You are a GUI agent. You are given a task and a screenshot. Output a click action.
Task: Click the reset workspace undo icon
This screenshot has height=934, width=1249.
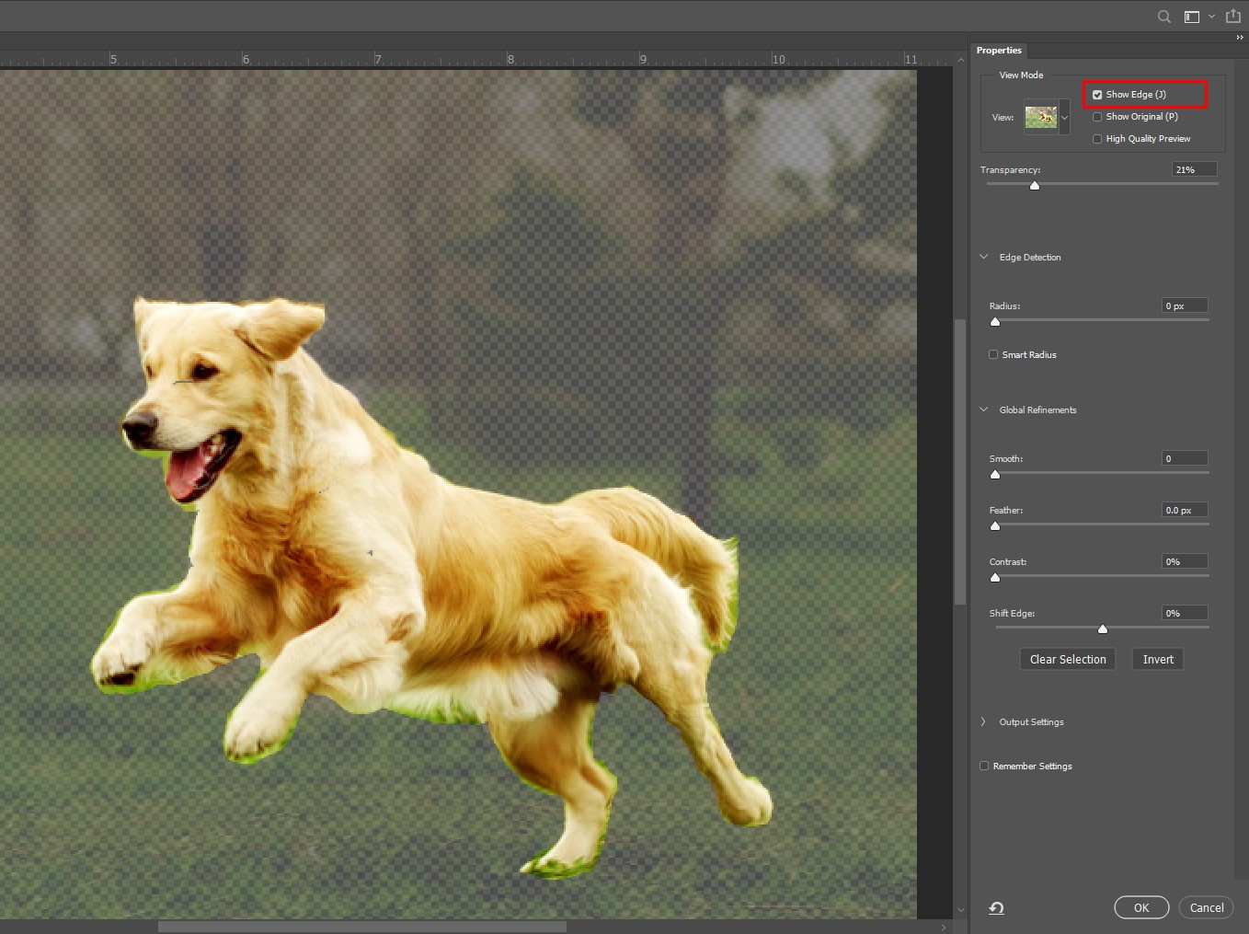coord(996,908)
